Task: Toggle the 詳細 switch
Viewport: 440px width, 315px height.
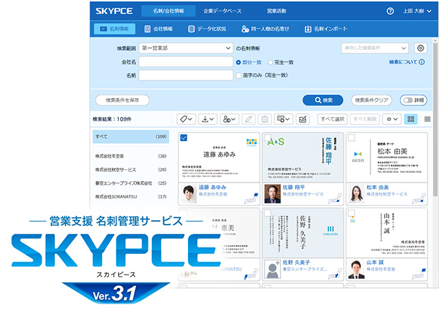Action: click(414, 100)
